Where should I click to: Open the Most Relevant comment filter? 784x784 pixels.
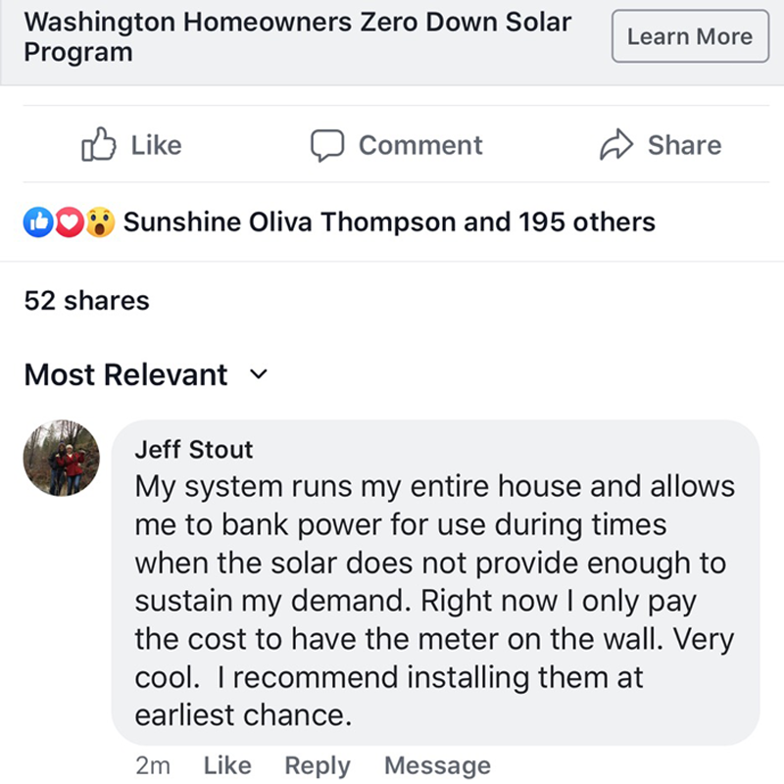tap(125, 374)
